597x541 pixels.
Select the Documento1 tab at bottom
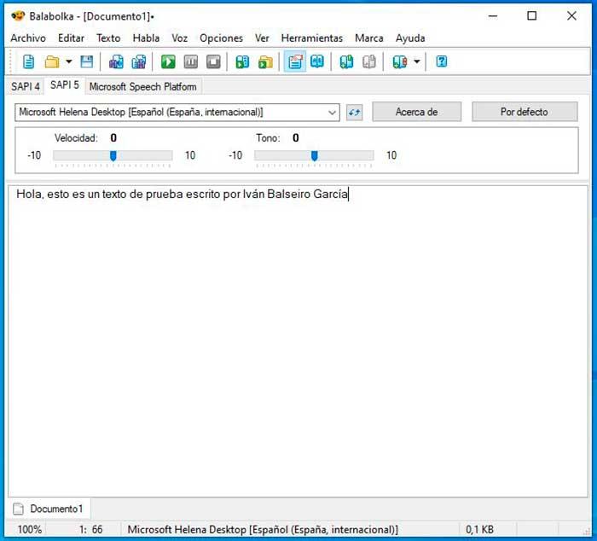pos(49,509)
